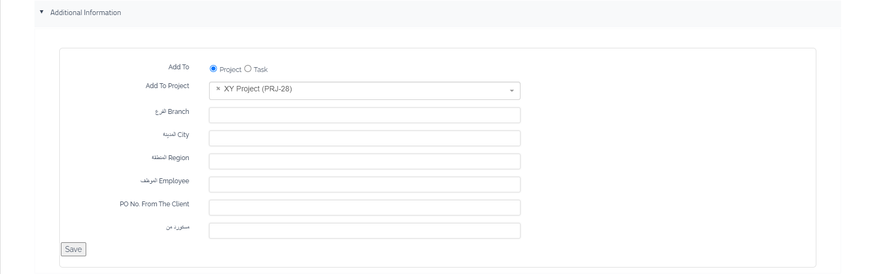Click into the Region text field
Viewport: 874px width, 274px height.
point(364,161)
